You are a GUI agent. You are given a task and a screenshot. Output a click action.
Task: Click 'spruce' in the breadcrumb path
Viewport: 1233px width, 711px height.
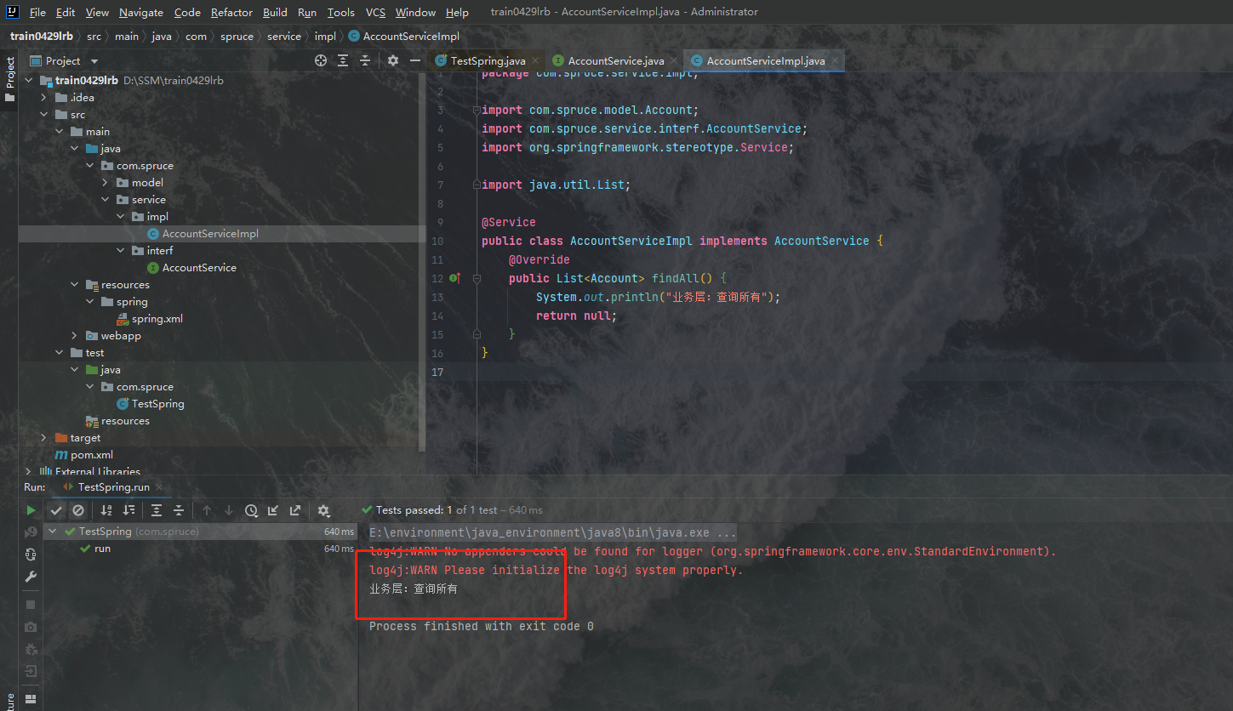237,37
